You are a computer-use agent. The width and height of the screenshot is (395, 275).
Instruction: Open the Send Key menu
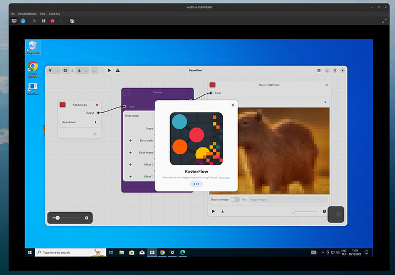pyautogui.click(x=55, y=13)
